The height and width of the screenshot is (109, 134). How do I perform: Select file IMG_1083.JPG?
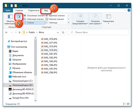point(49,61)
